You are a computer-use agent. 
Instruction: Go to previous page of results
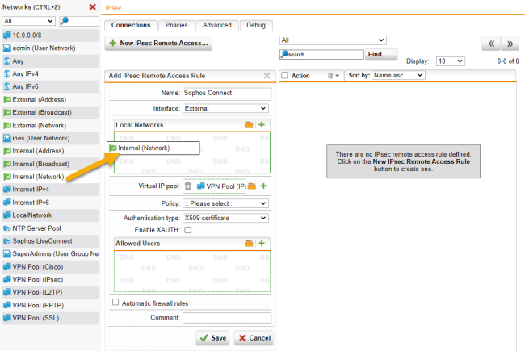click(490, 44)
